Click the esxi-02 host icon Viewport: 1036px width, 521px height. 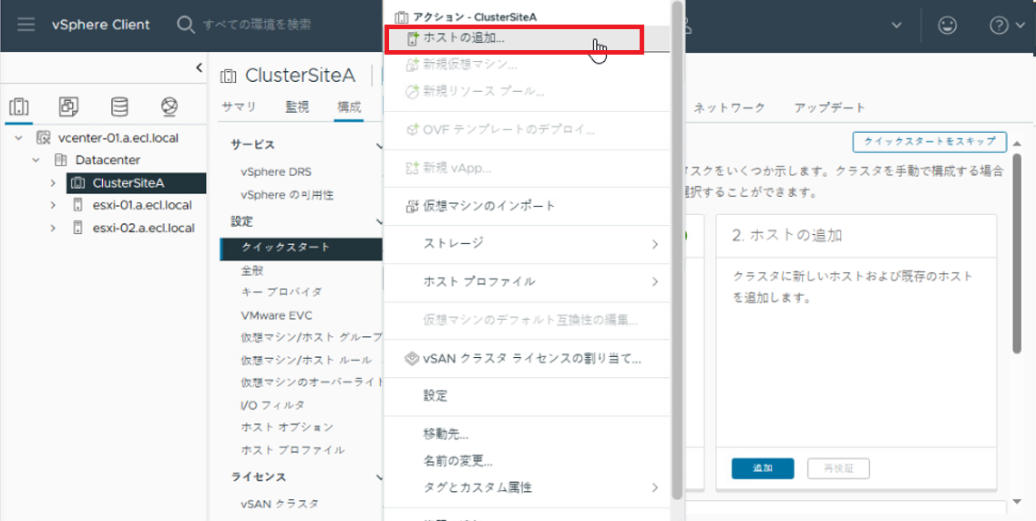point(78,228)
